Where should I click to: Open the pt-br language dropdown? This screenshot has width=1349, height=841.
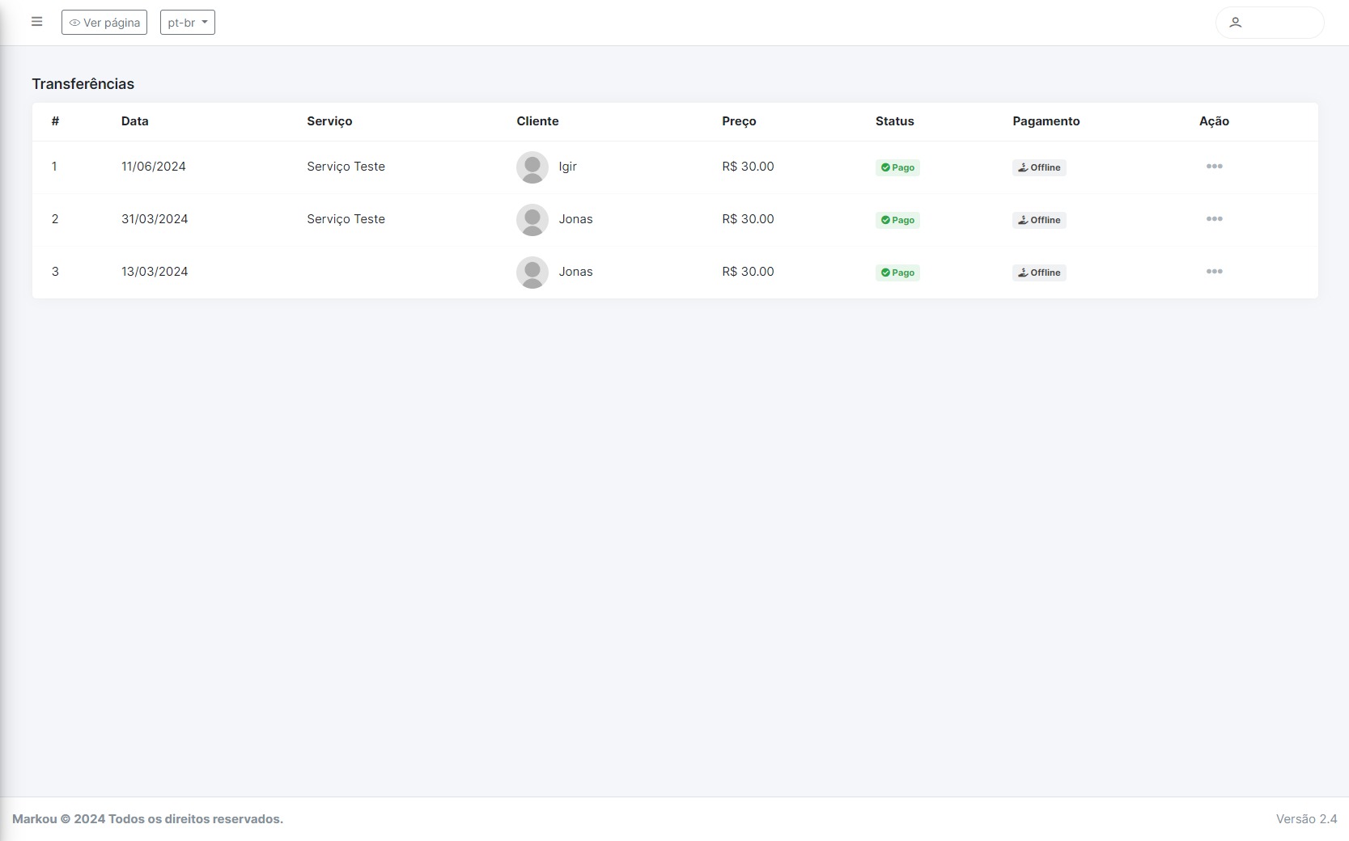coord(188,23)
